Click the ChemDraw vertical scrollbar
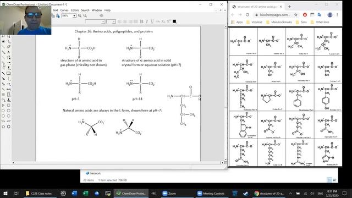This screenshot has width=352, height=198. click(x=226, y=93)
